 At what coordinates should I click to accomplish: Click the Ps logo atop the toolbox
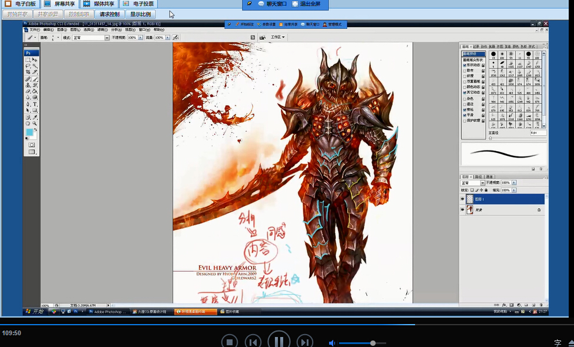tap(28, 52)
